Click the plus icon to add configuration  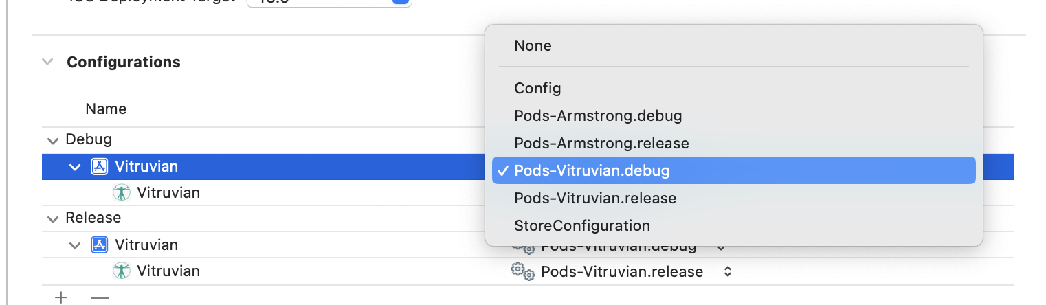click(62, 297)
